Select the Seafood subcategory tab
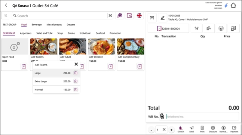Viewport: 242px width, 135px height. 100,33
